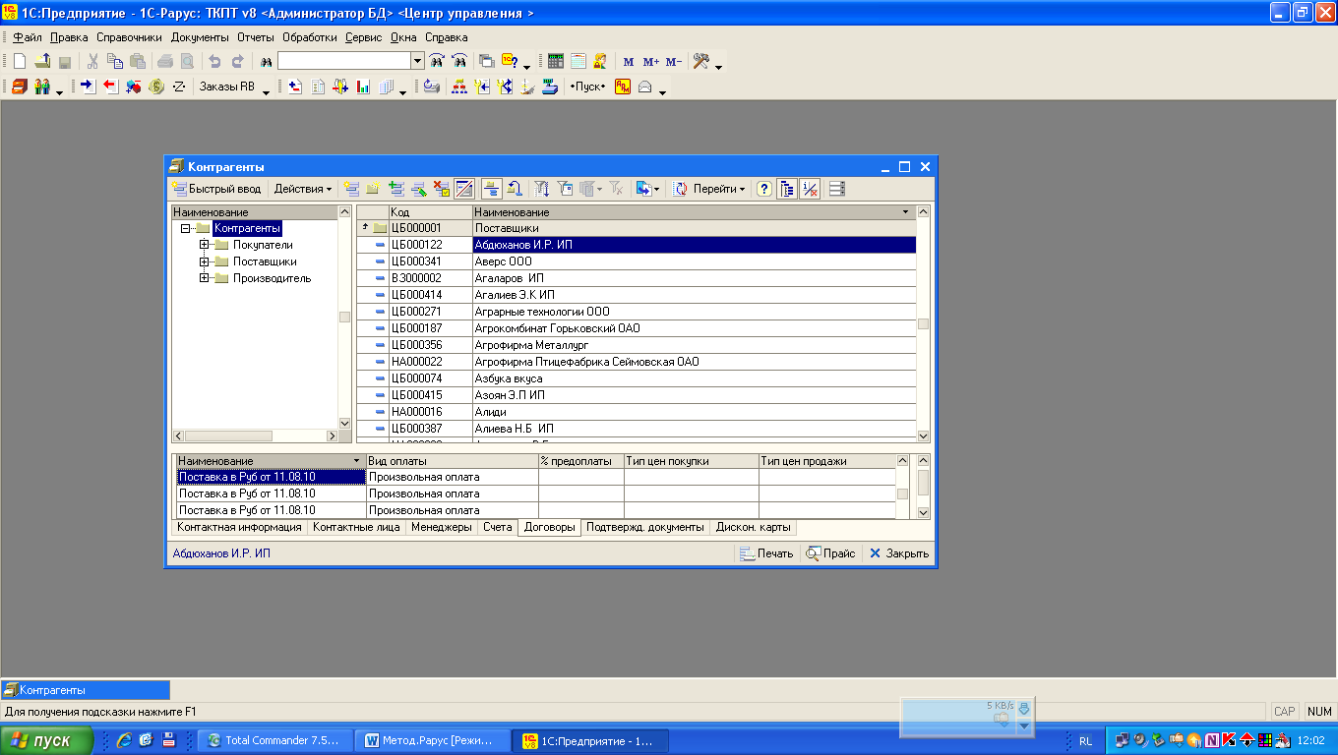Click the Печать button
1338x755 pixels.
point(766,553)
